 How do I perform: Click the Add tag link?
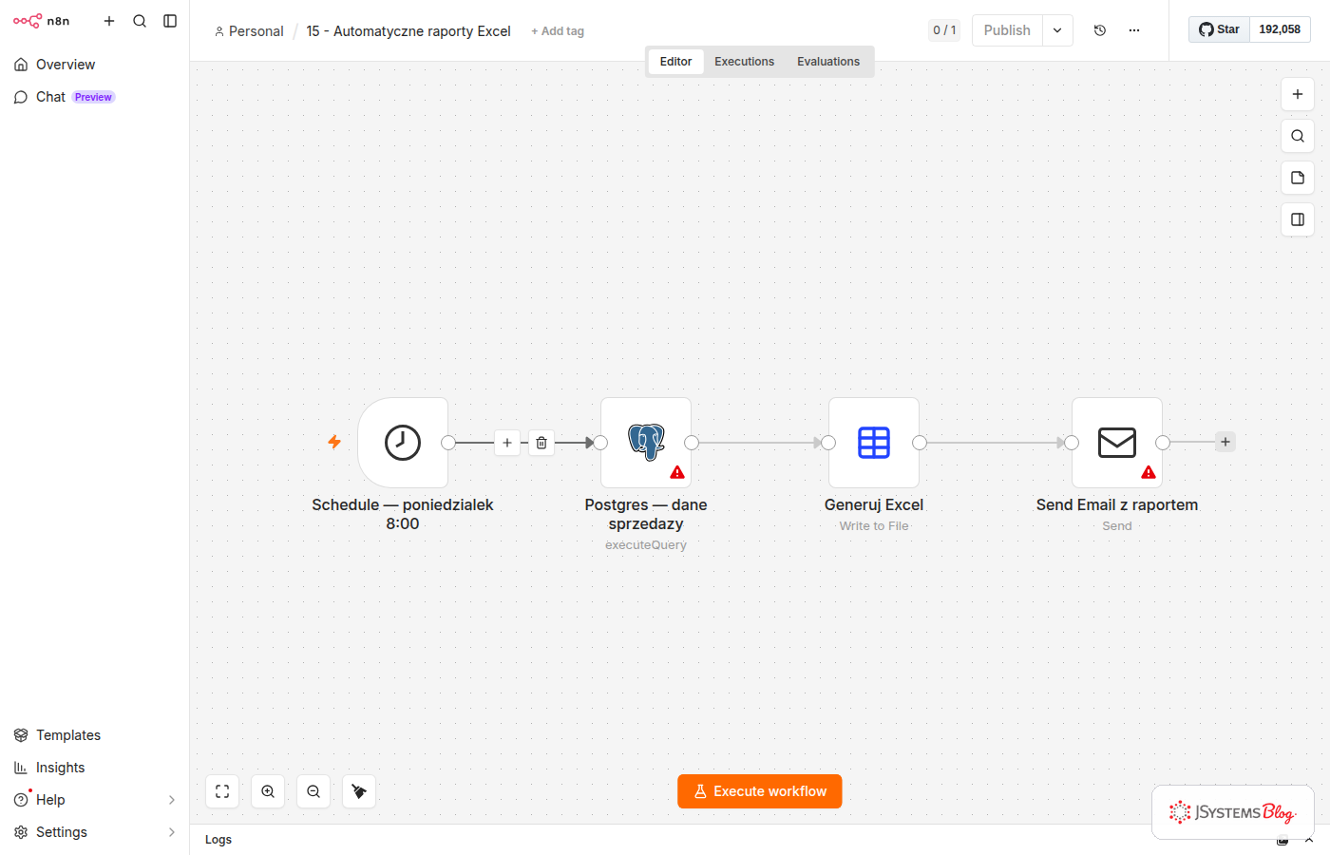pyautogui.click(x=558, y=31)
